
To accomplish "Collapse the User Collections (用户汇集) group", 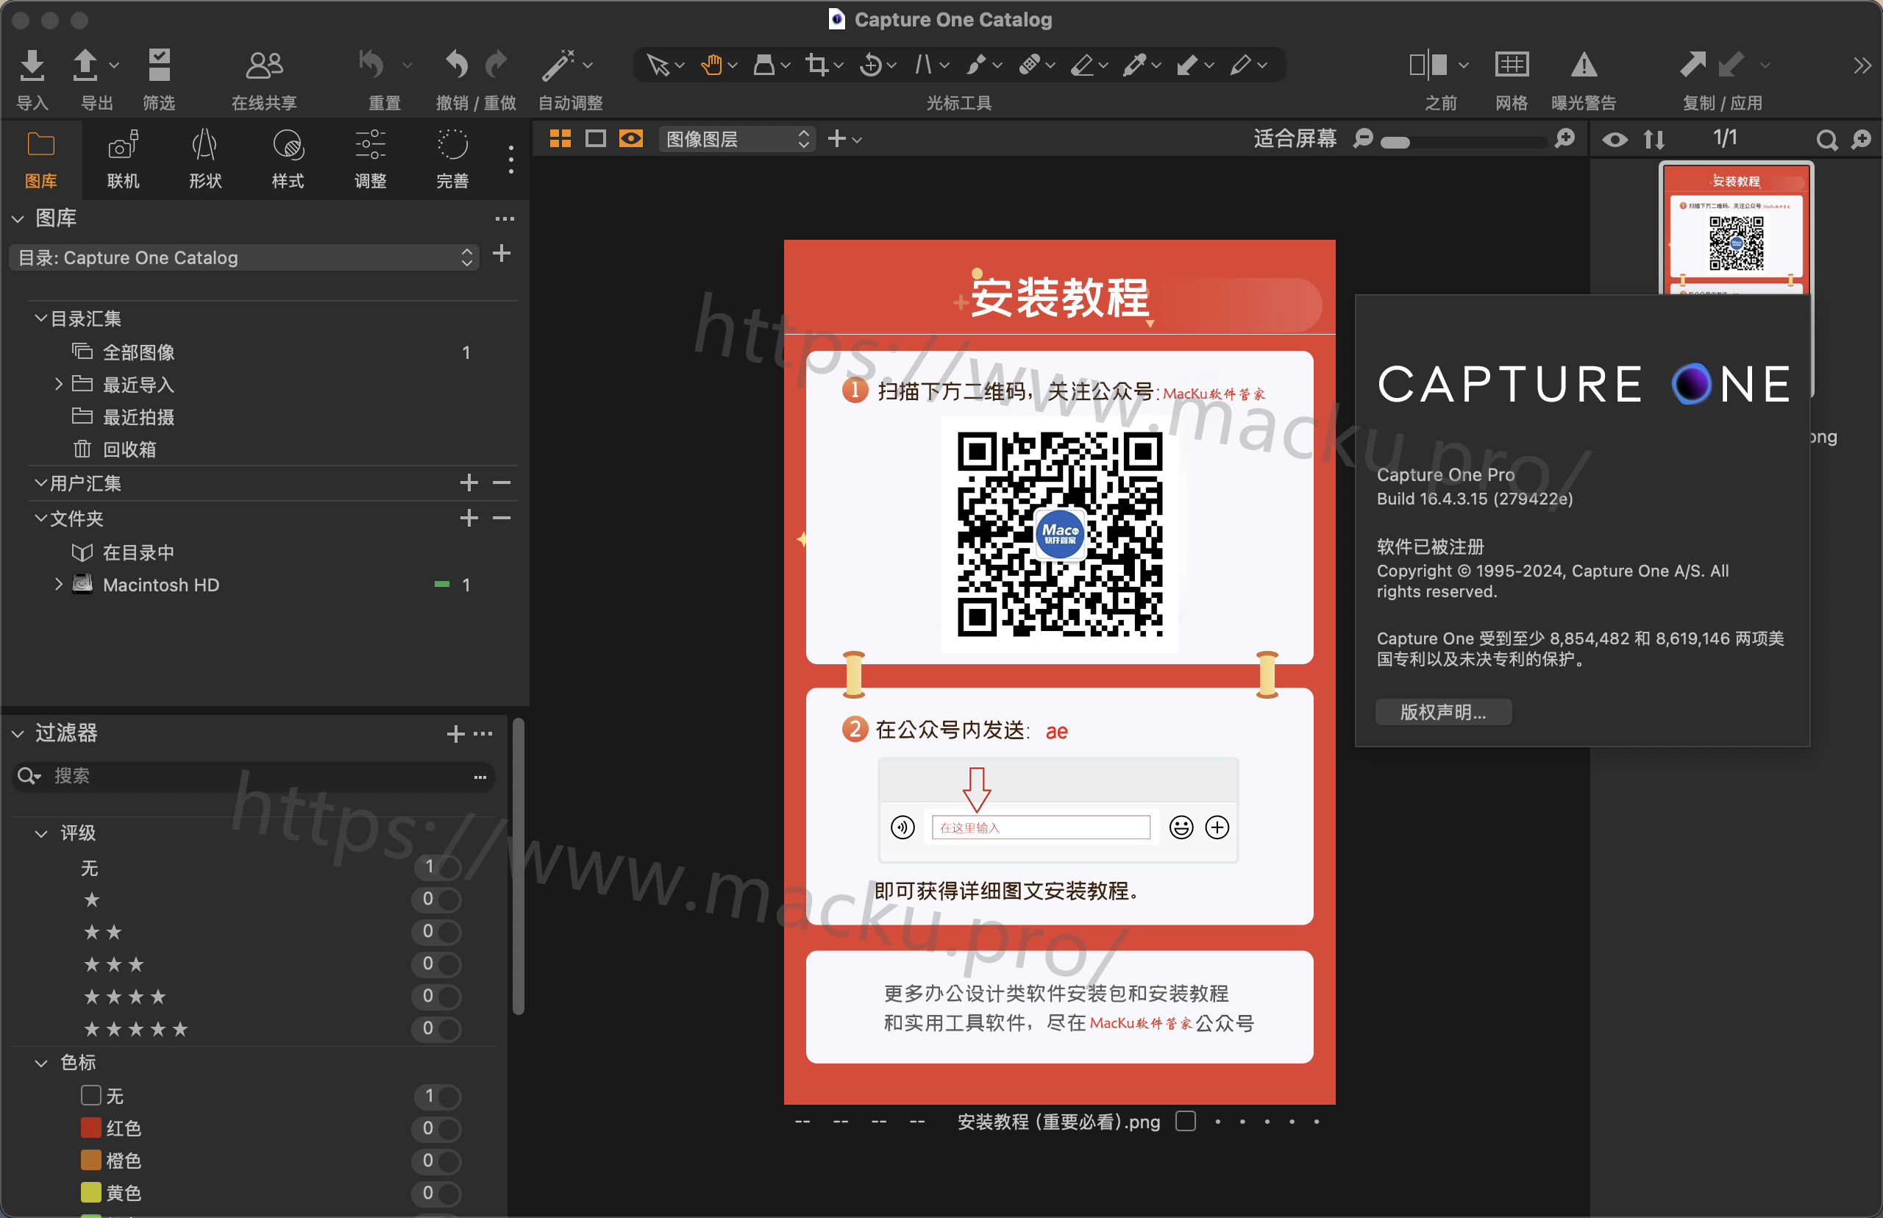I will [x=40, y=482].
